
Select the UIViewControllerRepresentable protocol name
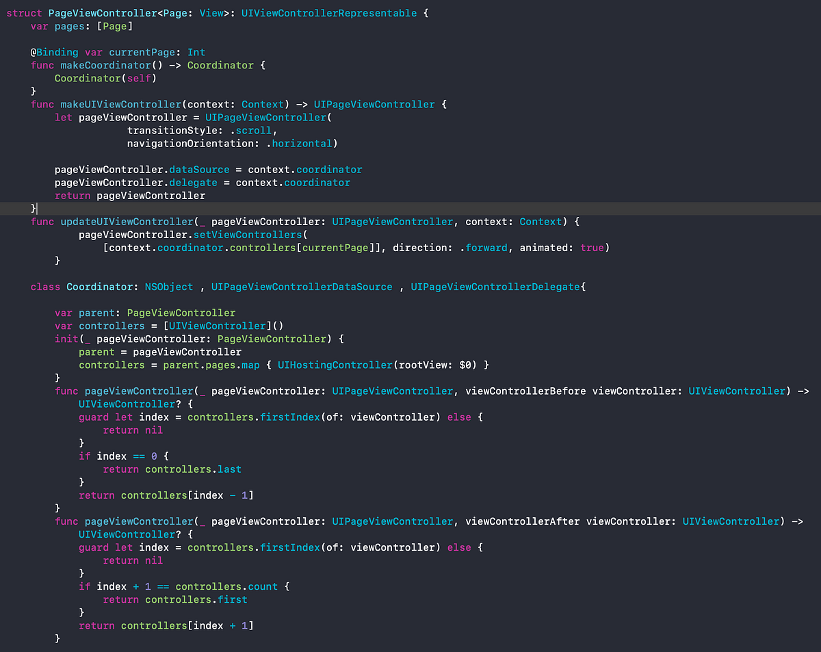[328, 12]
